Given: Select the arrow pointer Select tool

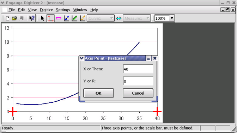Looking at the screenshot, I should (42, 18).
